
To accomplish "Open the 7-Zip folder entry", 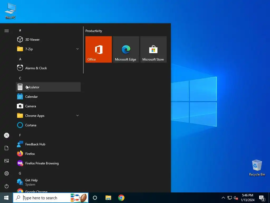I will [x=48, y=49].
